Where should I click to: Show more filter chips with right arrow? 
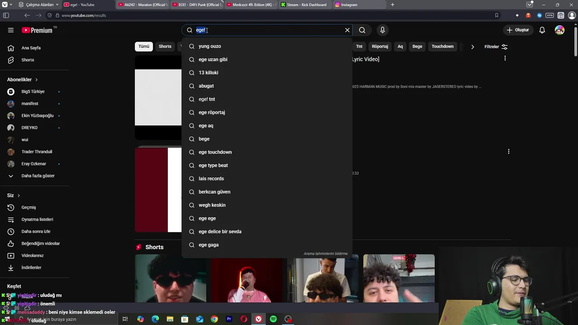tap(472, 46)
